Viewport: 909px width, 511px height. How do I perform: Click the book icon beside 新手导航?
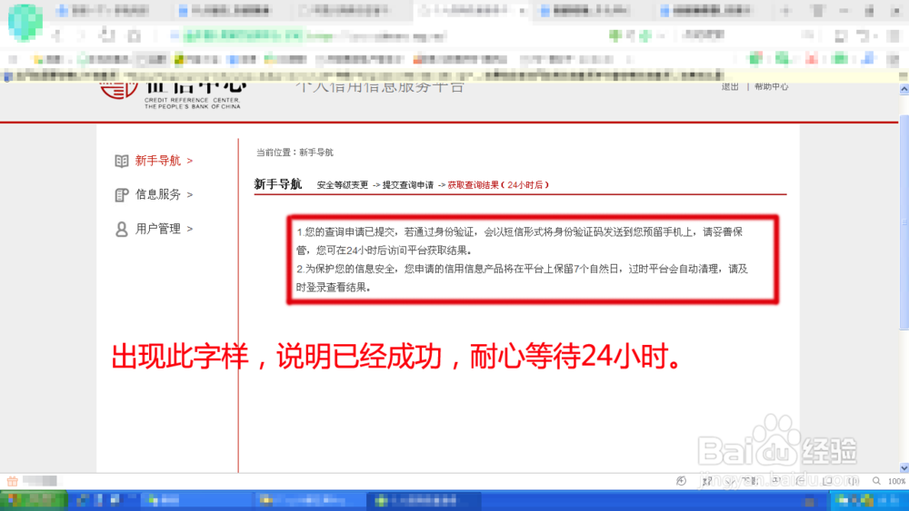pos(121,161)
